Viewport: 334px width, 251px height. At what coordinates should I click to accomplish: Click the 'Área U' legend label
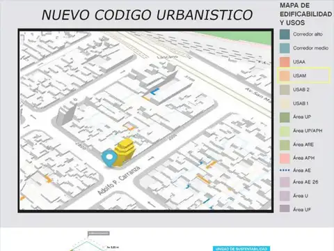click(301, 196)
